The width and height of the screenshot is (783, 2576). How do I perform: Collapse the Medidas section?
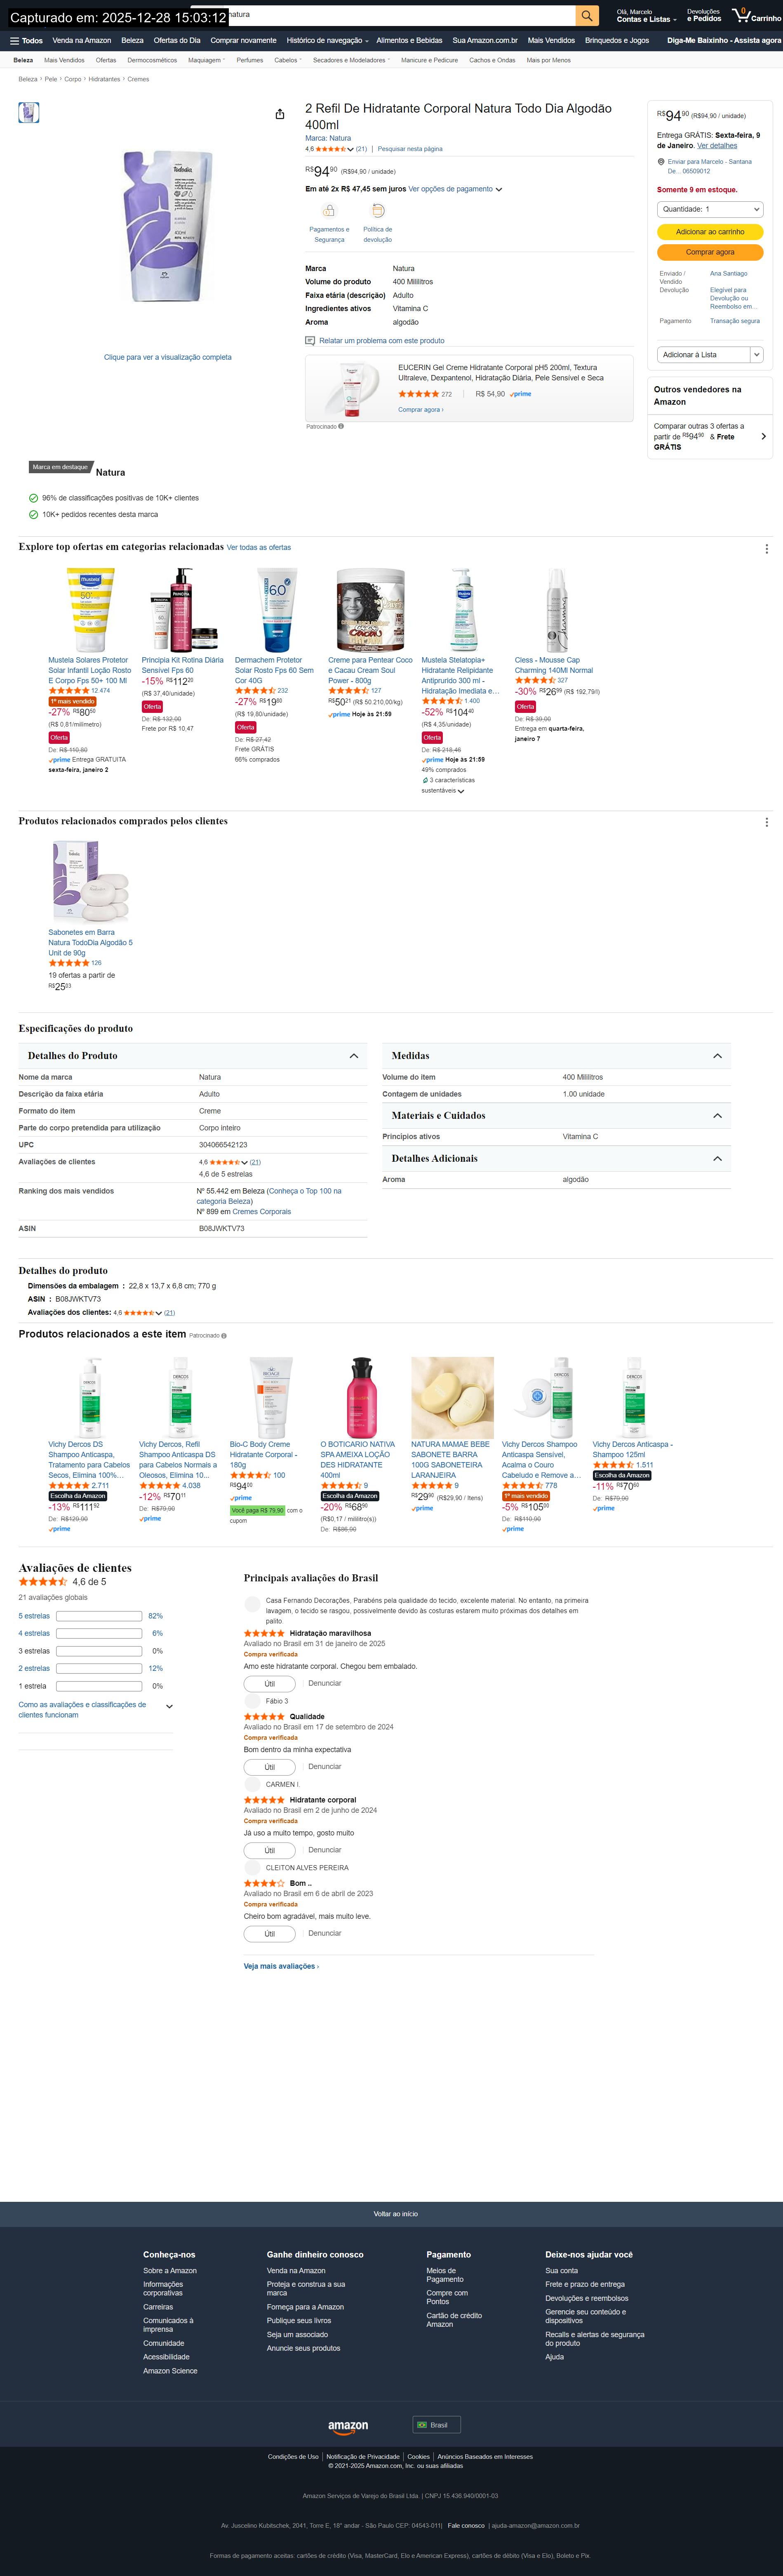tap(717, 1056)
